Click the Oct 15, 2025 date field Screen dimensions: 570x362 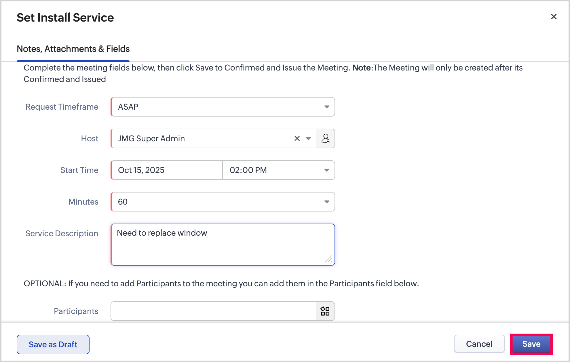click(167, 170)
